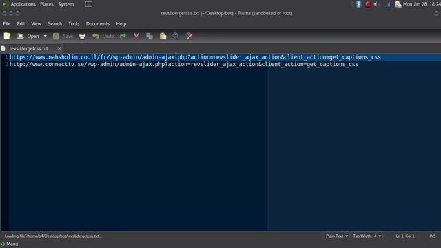Viewport: 441px width, 248px height.
Task: Open the Tab Width dropdown
Action: point(367,236)
